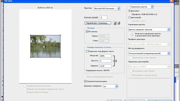Click top-left handle of the image bounding box
This screenshot has width=180, height=101.
31,35
